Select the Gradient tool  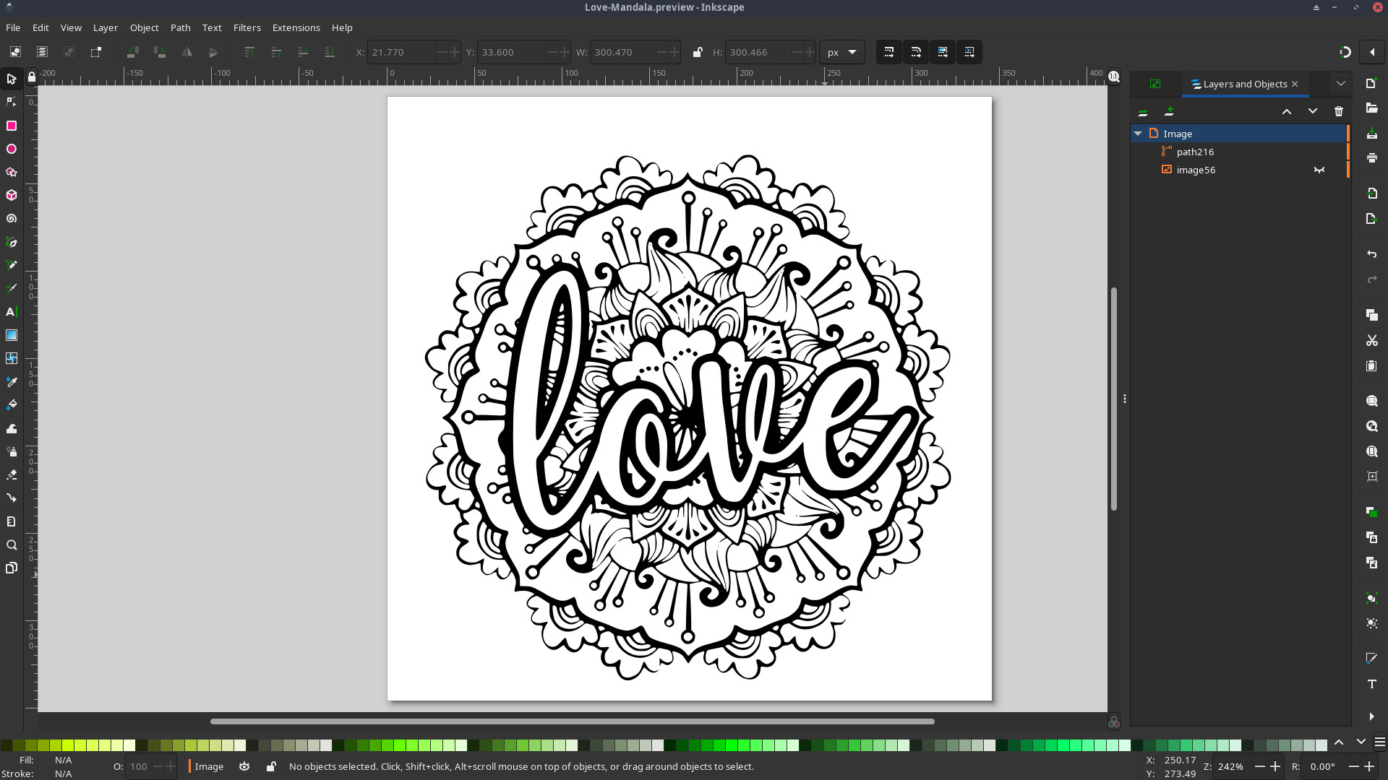(x=12, y=335)
